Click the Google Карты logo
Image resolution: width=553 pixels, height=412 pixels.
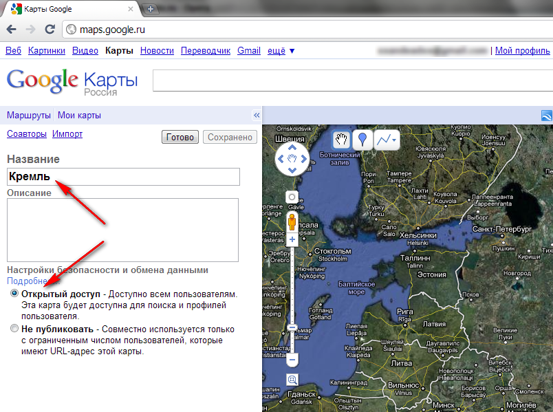click(72, 82)
